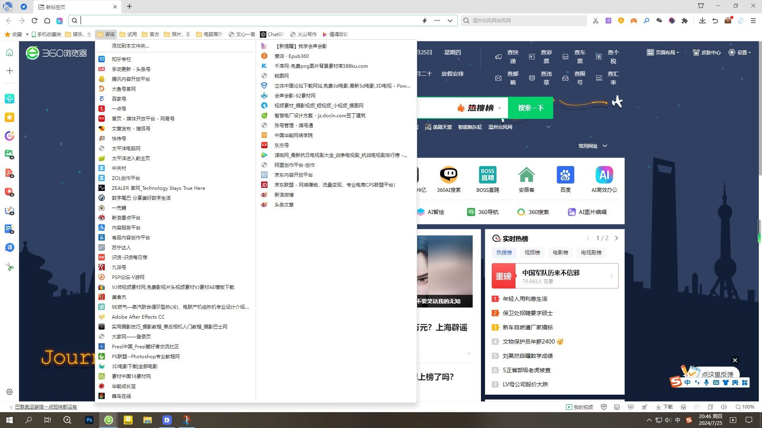Open a new tab with plus button
Screen dimensions: 762x428
click(x=129, y=6)
